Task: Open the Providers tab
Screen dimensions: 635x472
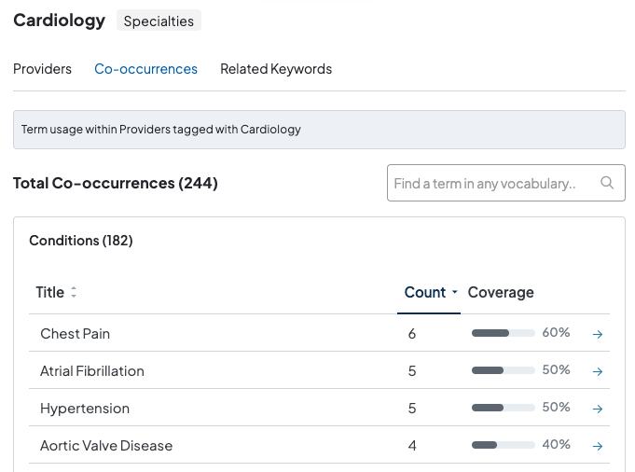Action: [42, 69]
